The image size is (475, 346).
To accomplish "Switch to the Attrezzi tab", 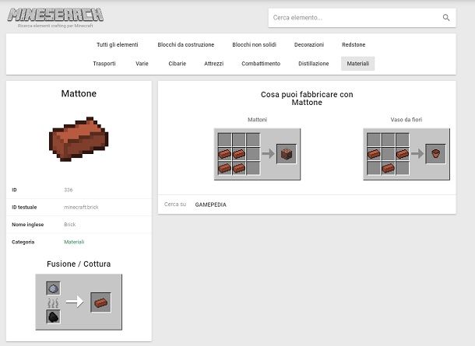I will (x=214, y=64).
